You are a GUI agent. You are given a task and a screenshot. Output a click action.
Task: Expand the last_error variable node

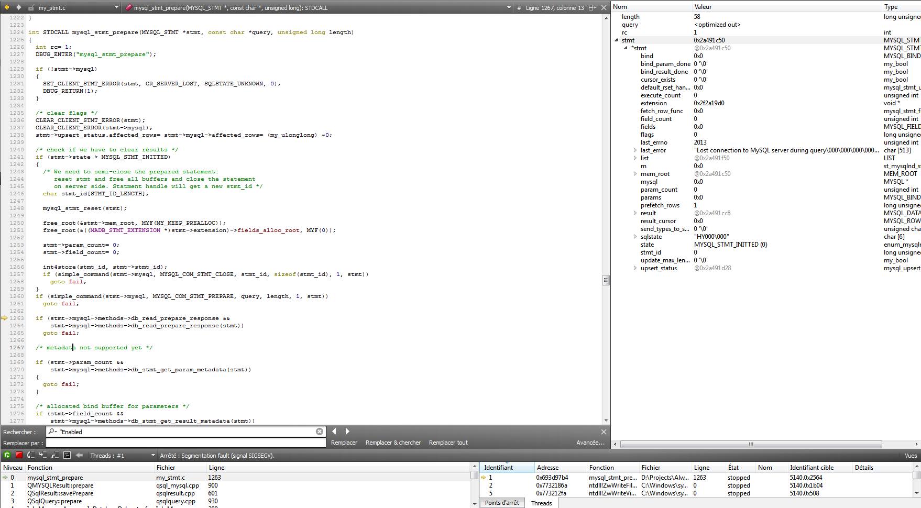pyautogui.click(x=635, y=150)
